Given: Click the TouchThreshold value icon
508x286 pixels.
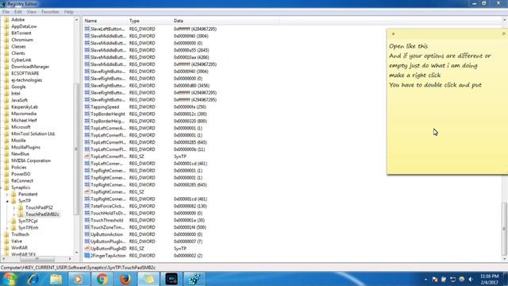Looking at the screenshot, I should coord(87,220).
